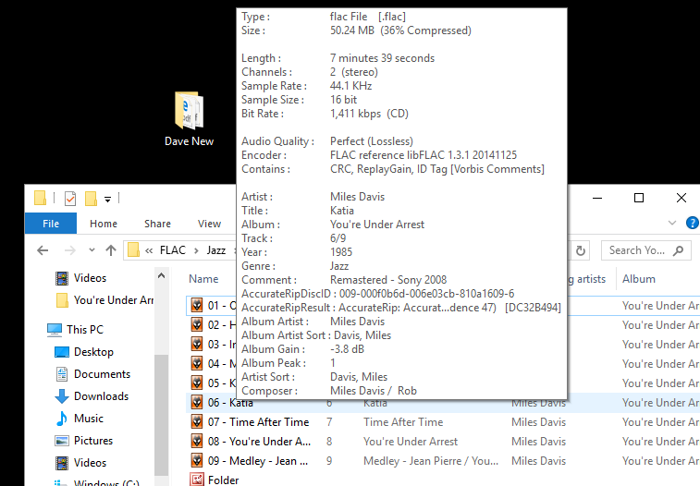Screen dimensions: 700x486
Task: Open the Music folder in navigation pane
Action: 89,419
